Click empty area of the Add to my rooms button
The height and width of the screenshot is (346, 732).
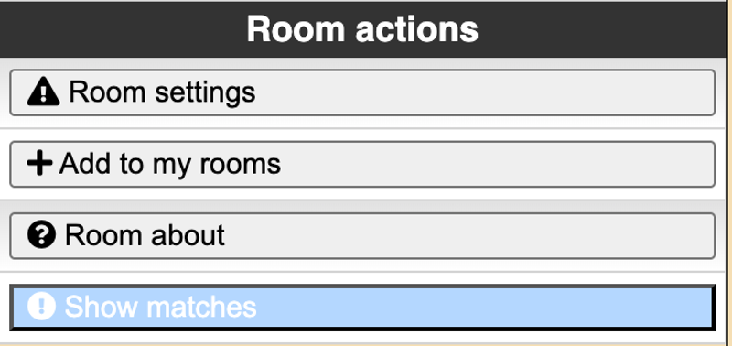click(498, 164)
